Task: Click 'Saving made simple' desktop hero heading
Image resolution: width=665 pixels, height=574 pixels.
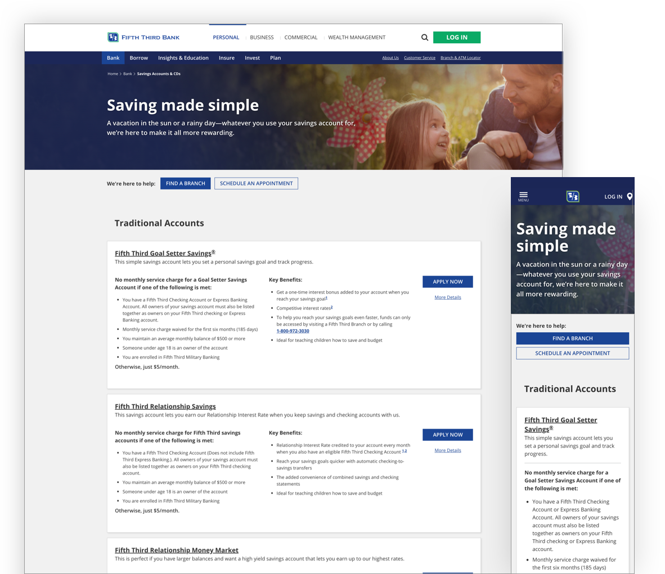Action: click(183, 105)
